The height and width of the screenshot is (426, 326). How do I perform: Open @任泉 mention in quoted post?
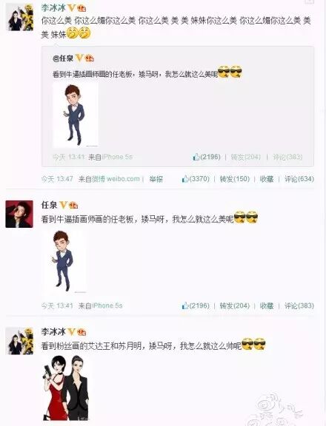tap(63, 58)
